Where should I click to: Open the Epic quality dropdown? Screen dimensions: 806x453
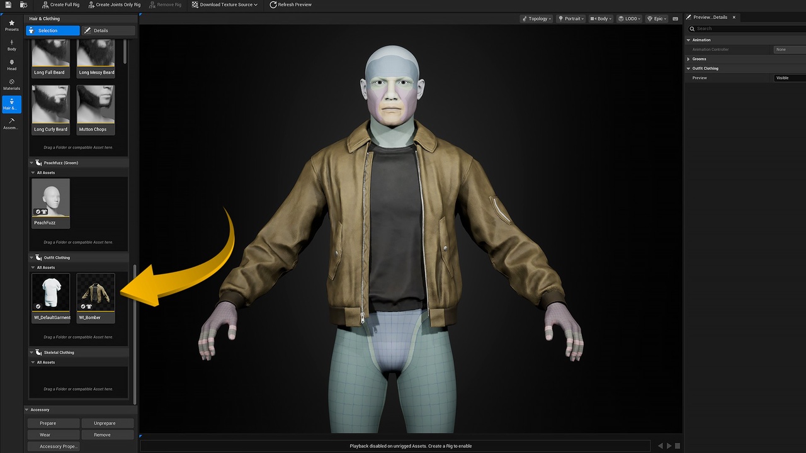click(657, 19)
